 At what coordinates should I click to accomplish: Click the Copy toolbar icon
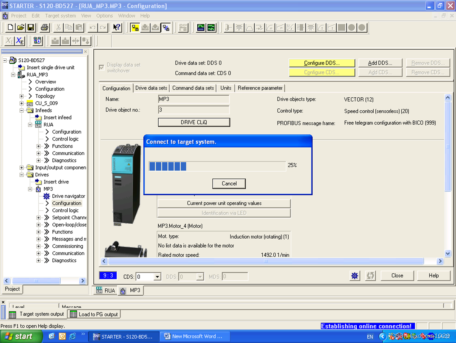point(69,28)
